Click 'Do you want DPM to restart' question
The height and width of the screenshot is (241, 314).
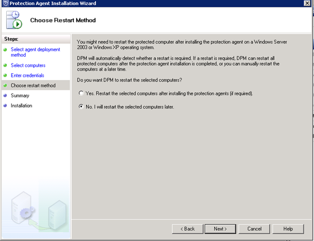(x=129, y=80)
